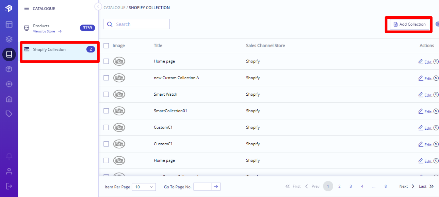The height and width of the screenshot is (197, 439).
Task: Go to Prev page
Action: [x=312, y=187]
